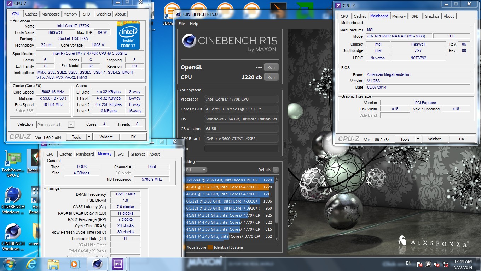Select Memory tab in Mainboard window
The height and width of the screenshot is (271, 481).
399,16
